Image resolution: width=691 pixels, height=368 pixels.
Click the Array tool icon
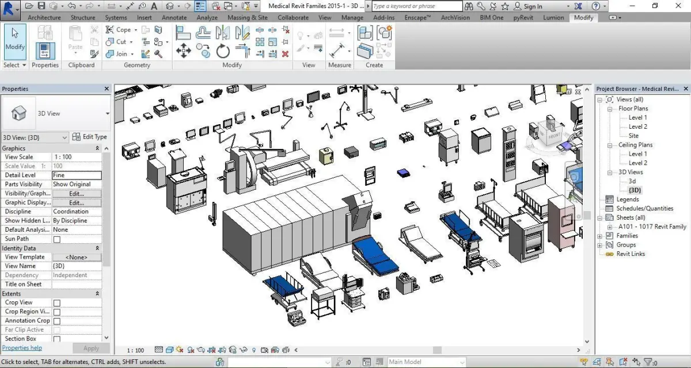[x=260, y=41]
